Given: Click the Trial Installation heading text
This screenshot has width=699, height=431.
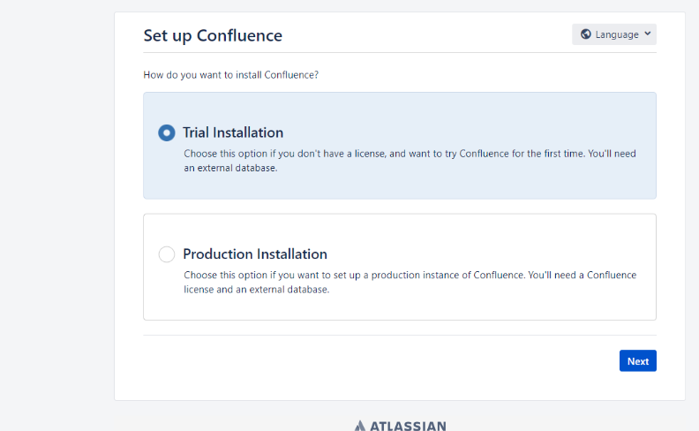Looking at the screenshot, I should (x=233, y=132).
